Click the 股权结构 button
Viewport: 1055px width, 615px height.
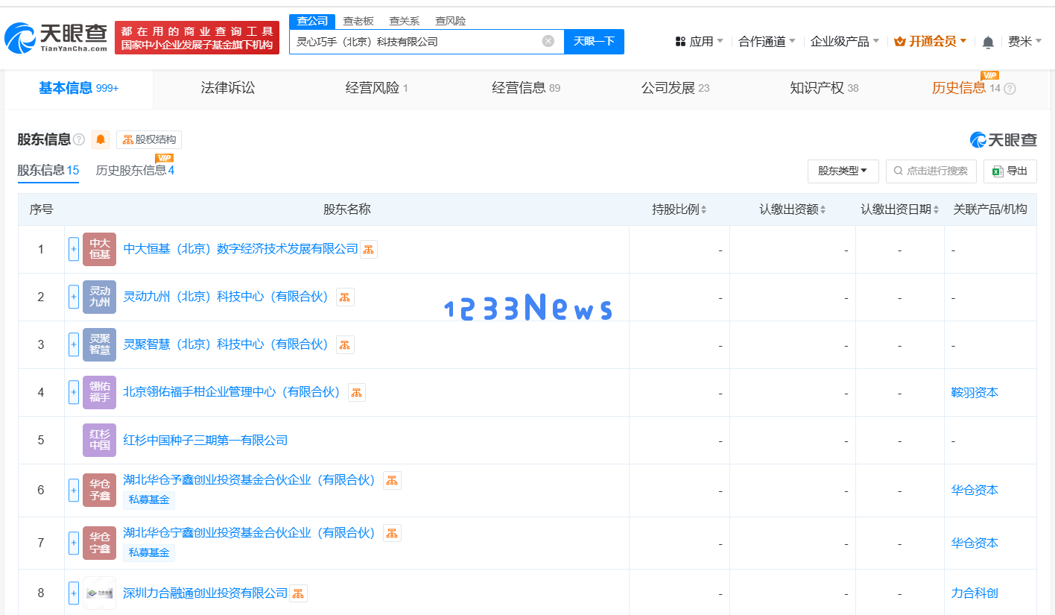[149, 139]
